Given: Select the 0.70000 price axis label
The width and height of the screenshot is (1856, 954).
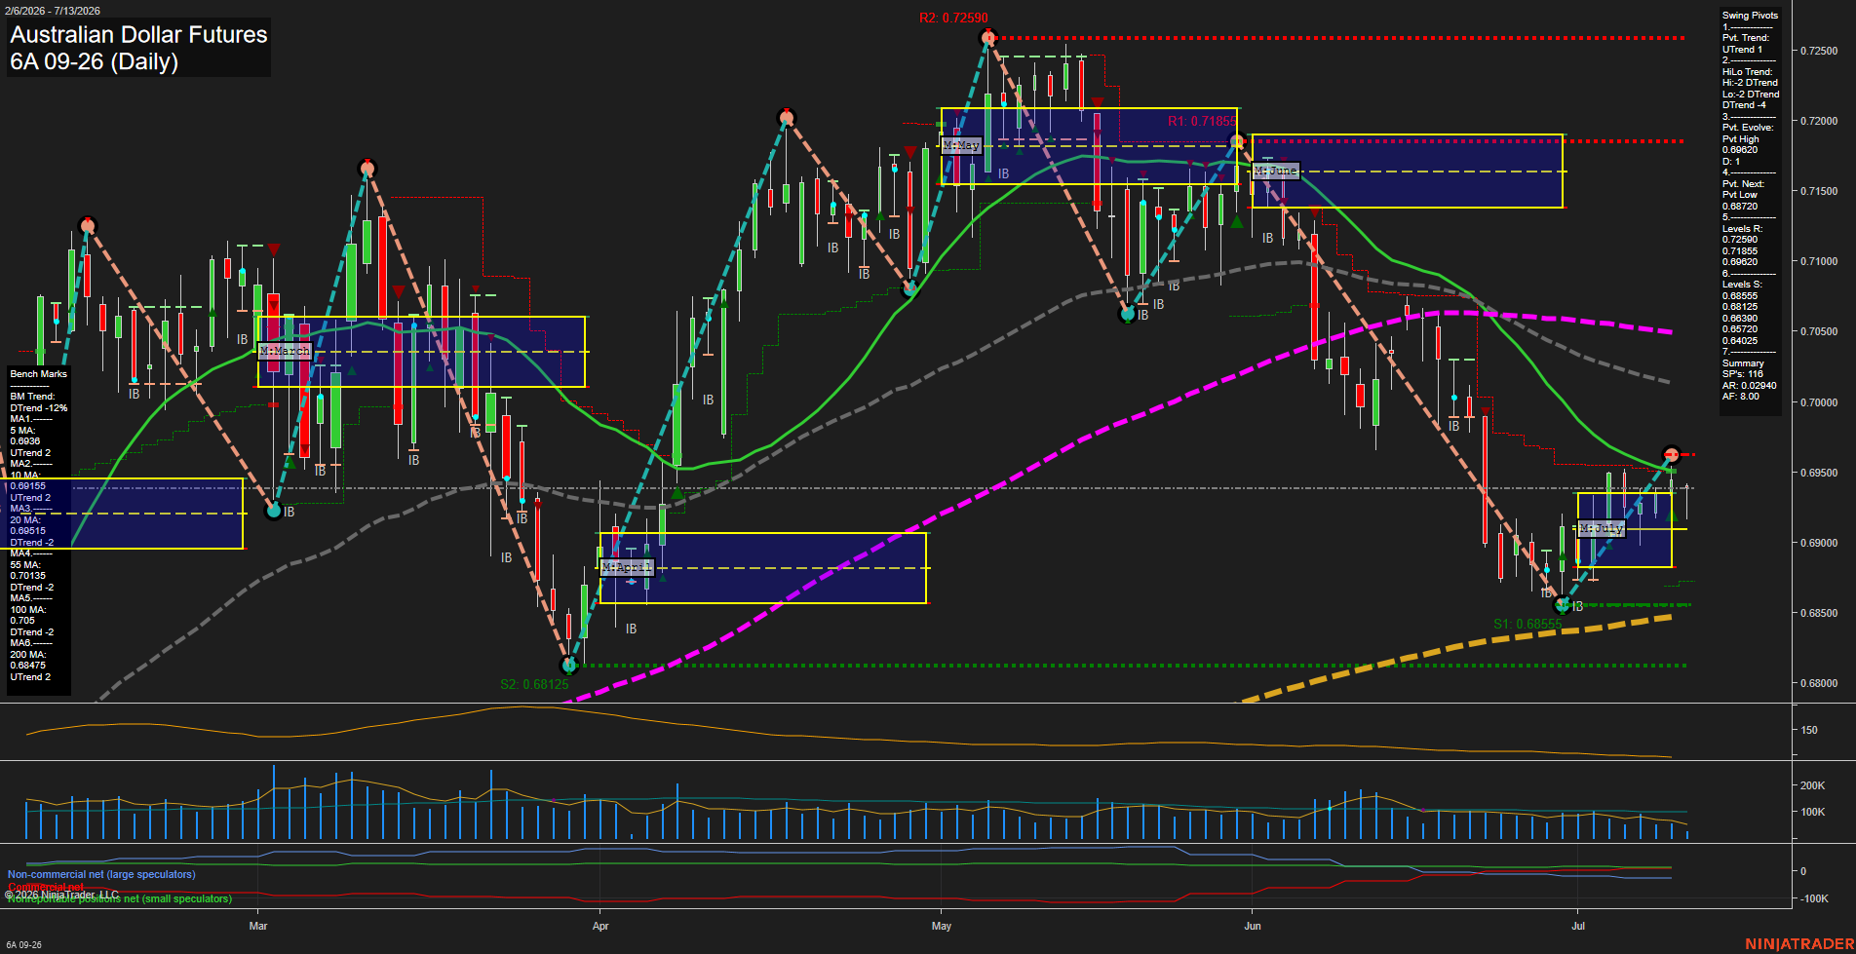Looking at the screenshot, I should tap(1819, 402).
